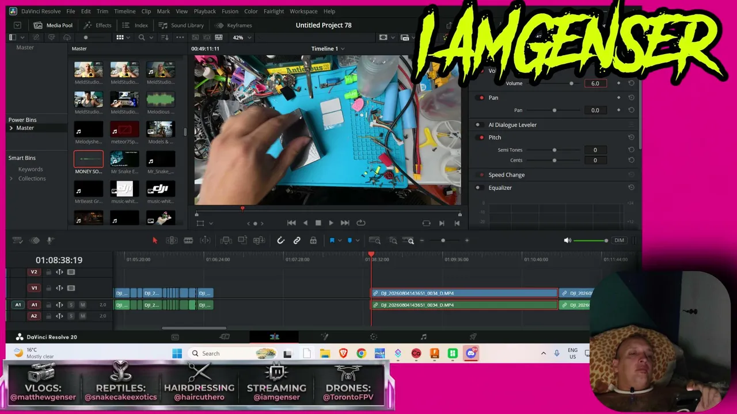Open the Color page icon

point(374,337)
